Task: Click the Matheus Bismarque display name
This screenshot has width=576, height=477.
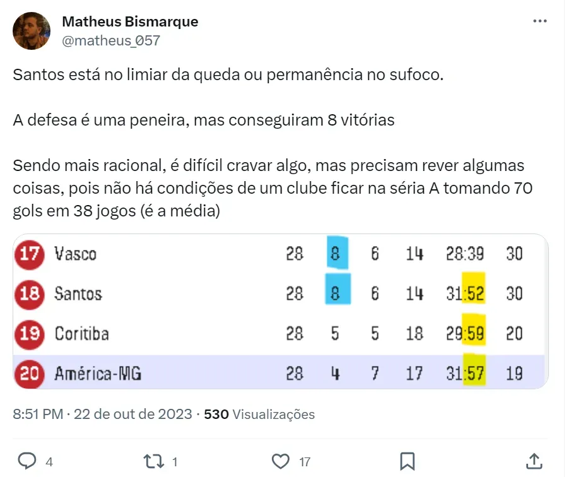Action: (x=130, y=21)
